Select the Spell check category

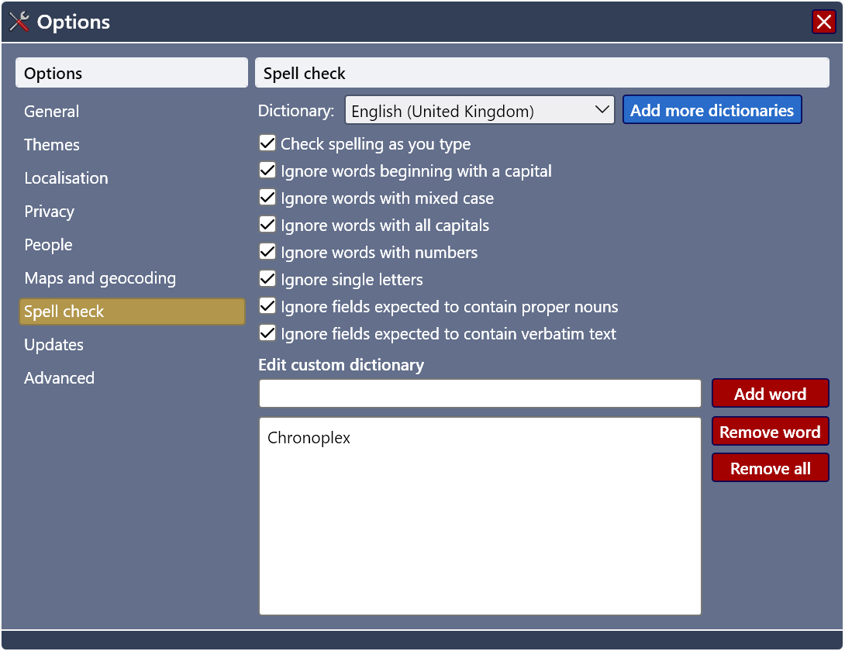coord(132,312)
